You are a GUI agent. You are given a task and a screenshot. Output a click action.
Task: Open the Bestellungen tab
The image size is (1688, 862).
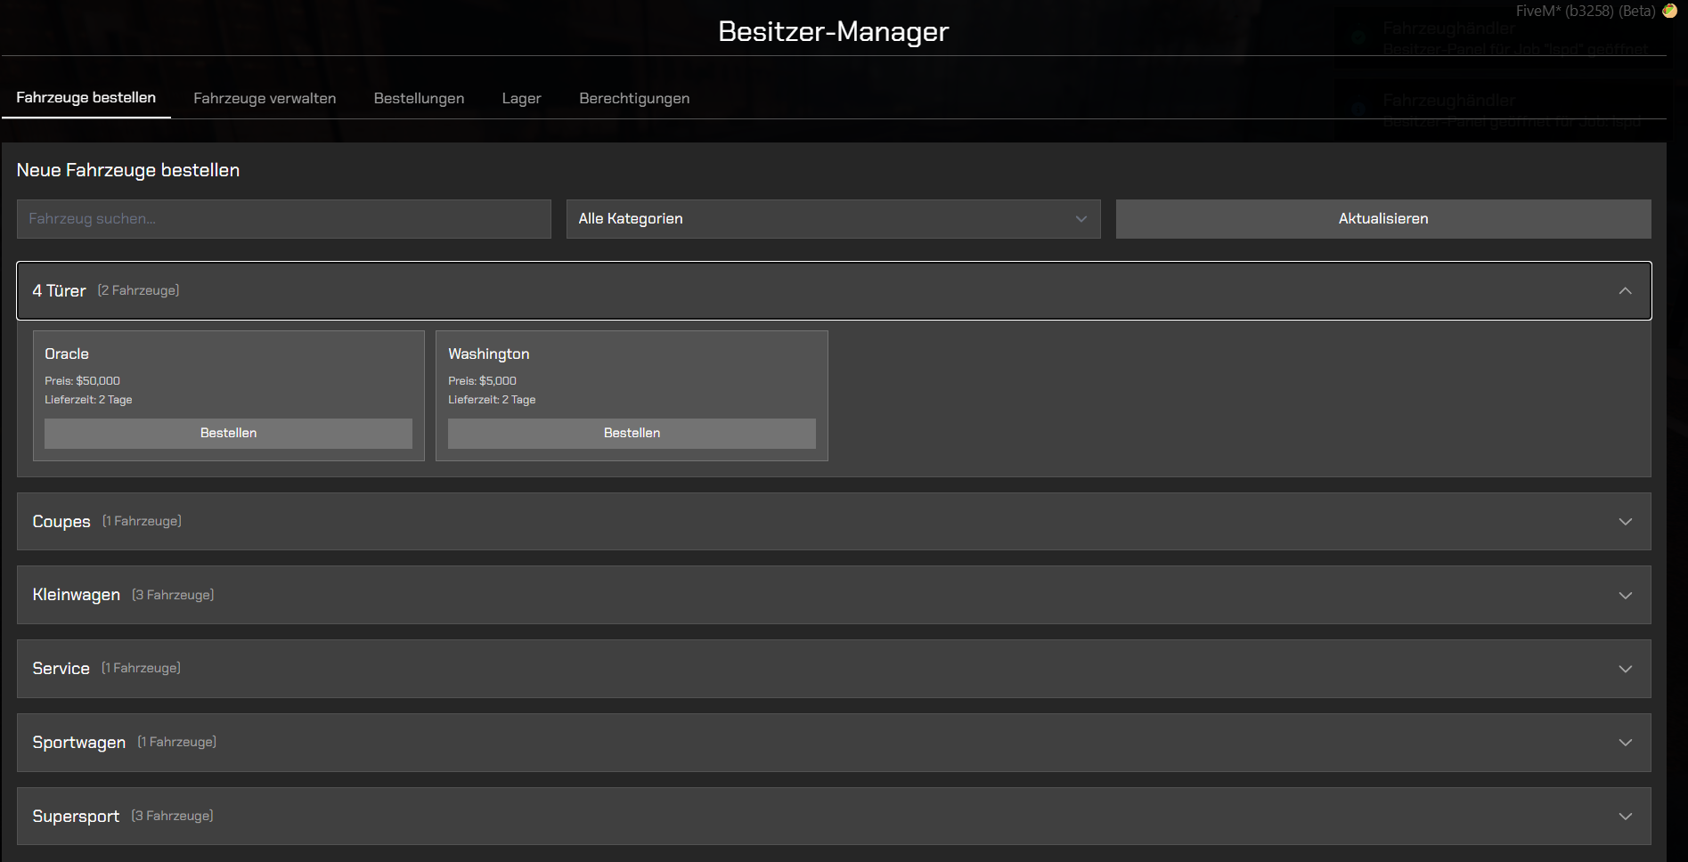click(419, 99)
